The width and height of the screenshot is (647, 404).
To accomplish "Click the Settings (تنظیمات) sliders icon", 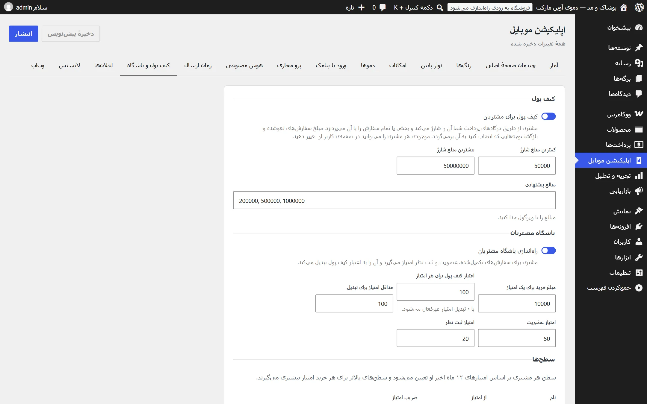I will pos(639,272).
